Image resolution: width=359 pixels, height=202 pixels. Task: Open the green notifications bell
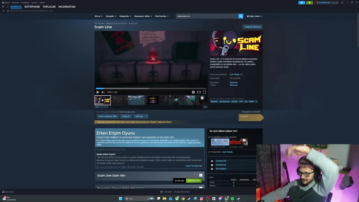pyautogui.click(x=310, y=3)
